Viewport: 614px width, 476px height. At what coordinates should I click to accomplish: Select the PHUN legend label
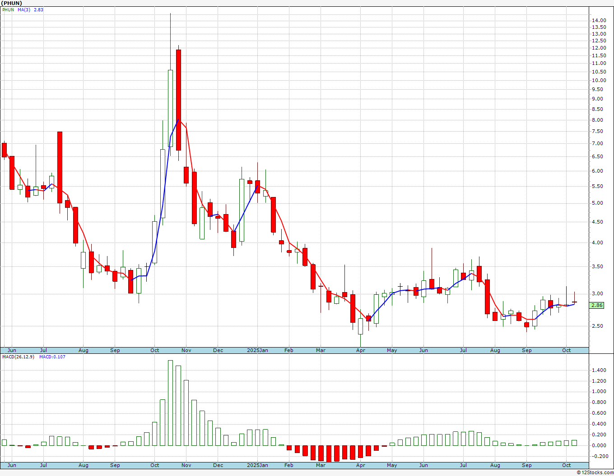click(8, 9)
